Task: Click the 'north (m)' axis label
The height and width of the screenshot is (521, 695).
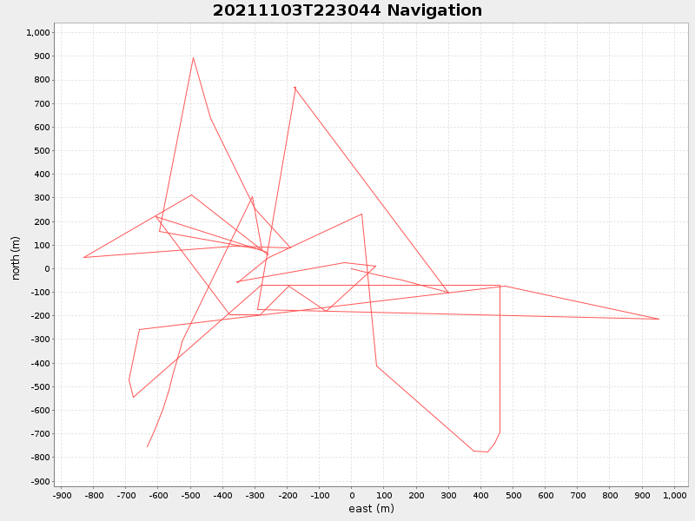Action: [x=16, y=258]
